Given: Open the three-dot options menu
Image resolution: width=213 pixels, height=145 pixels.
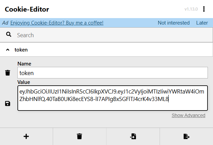Looking at the screenshot, I should (204, 9).
